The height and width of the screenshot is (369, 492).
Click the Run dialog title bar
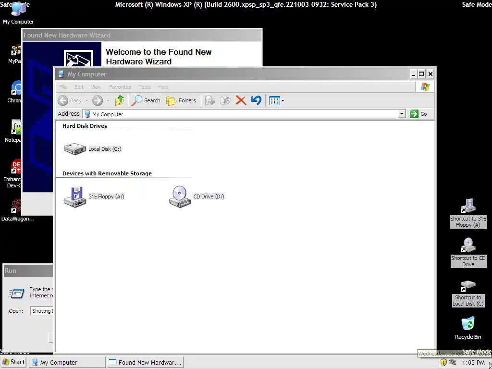coord(28,271)
